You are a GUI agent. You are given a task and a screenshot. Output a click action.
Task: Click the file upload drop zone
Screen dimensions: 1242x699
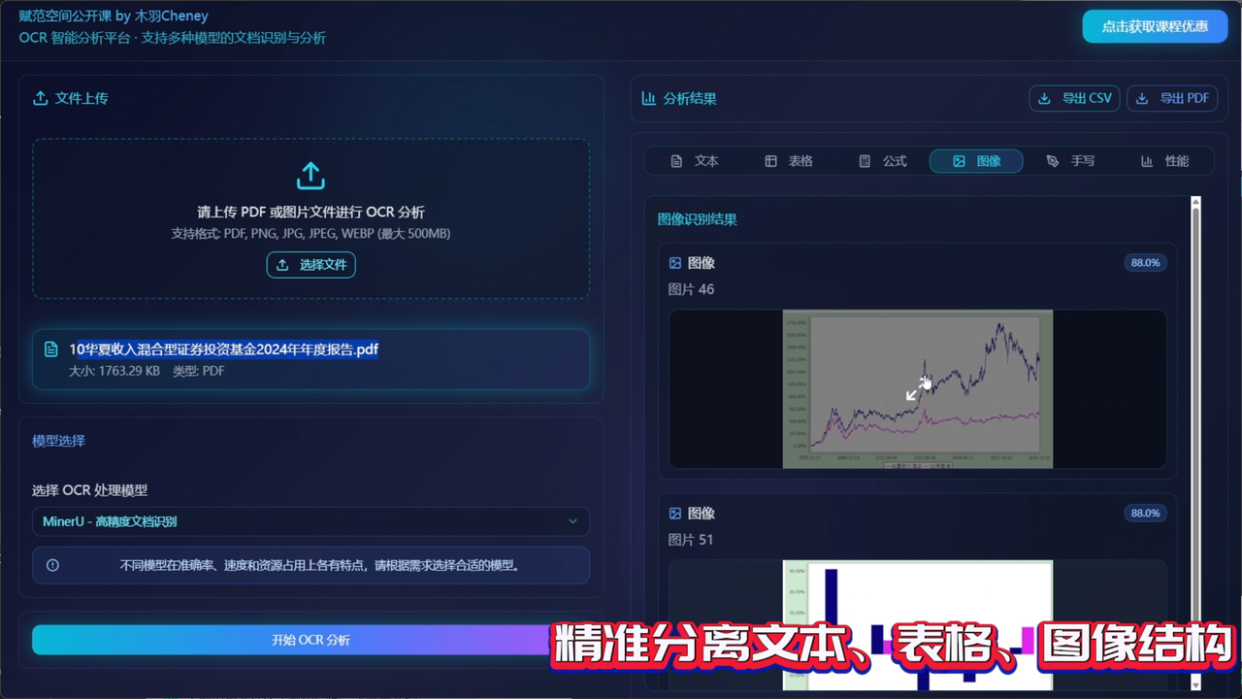310,218
